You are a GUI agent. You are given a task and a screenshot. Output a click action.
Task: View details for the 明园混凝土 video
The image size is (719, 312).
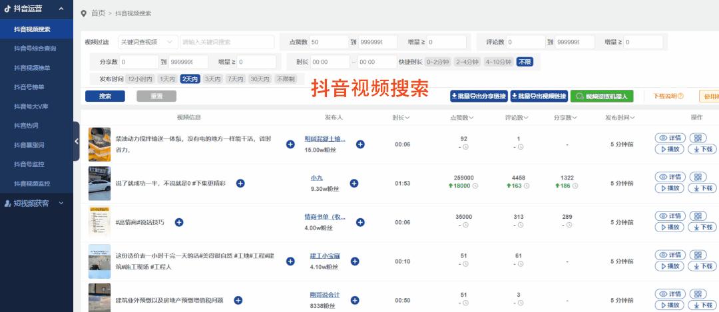pyautogui.click(x=670, y=138)
